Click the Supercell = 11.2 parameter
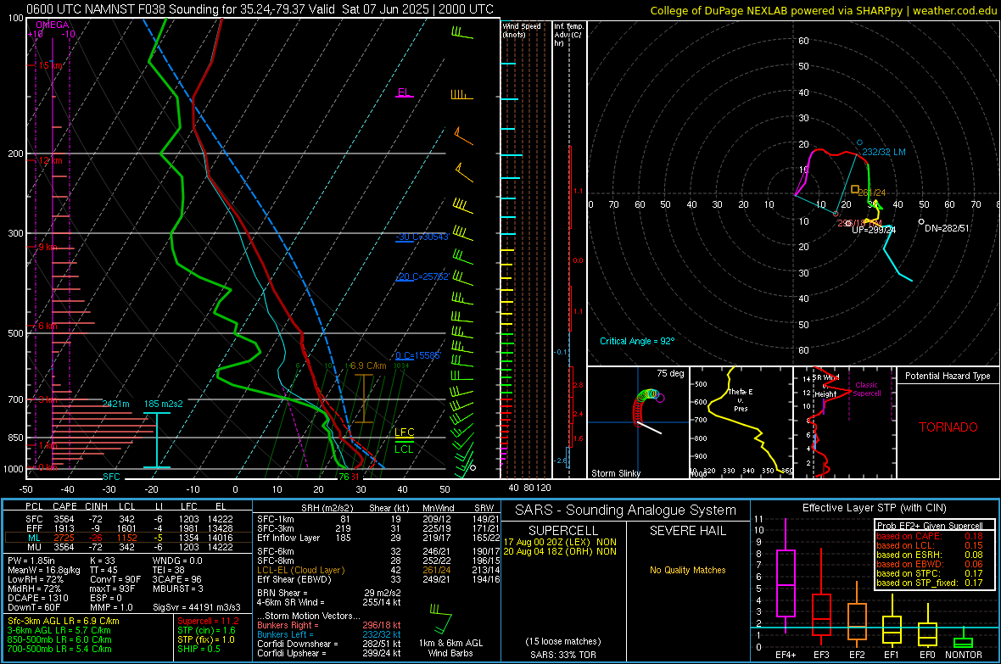 click(x=208, y=621)
